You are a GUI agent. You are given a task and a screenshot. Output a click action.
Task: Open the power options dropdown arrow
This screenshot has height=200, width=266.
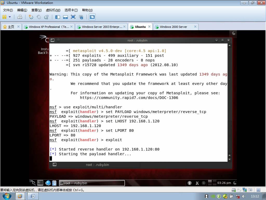10,17
